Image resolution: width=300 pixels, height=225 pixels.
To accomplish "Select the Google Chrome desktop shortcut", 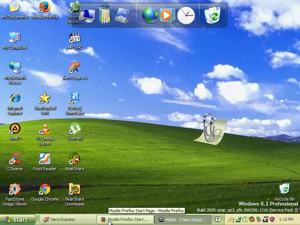I will tap(45, 192).
